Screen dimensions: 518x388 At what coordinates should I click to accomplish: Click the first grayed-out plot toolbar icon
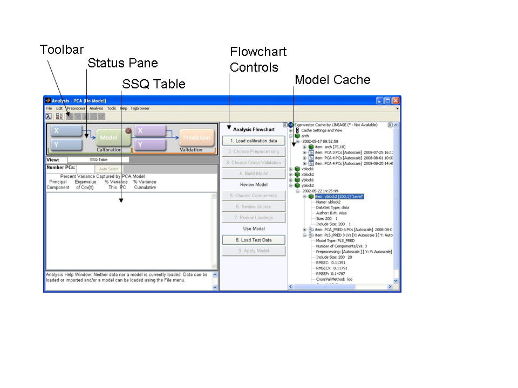tap(70, 116)
